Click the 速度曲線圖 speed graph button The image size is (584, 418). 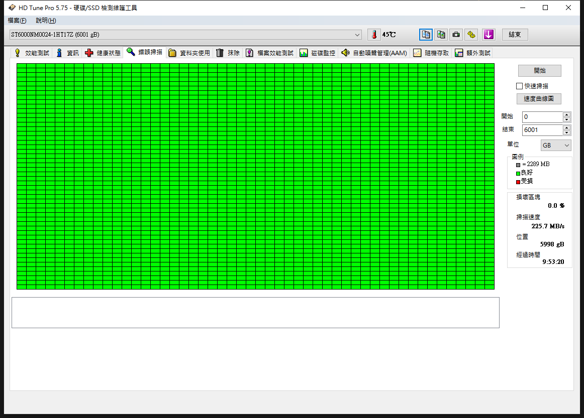coord(539,99)
